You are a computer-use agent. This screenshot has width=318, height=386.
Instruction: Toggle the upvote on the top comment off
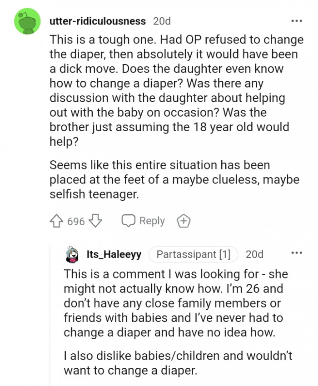point(57,221)
